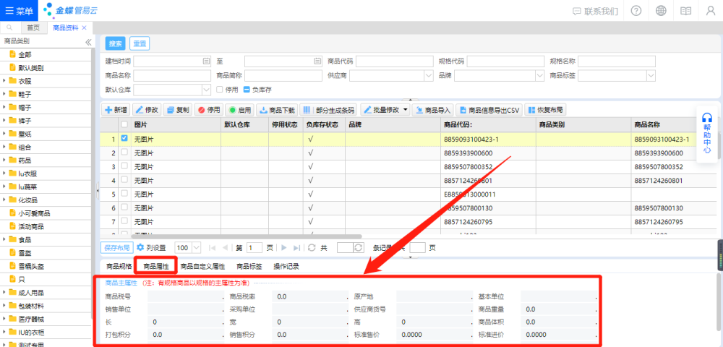Open the 商品标签 dropdown
Viewport: 723px width, 347px height.
coord(651,76)
